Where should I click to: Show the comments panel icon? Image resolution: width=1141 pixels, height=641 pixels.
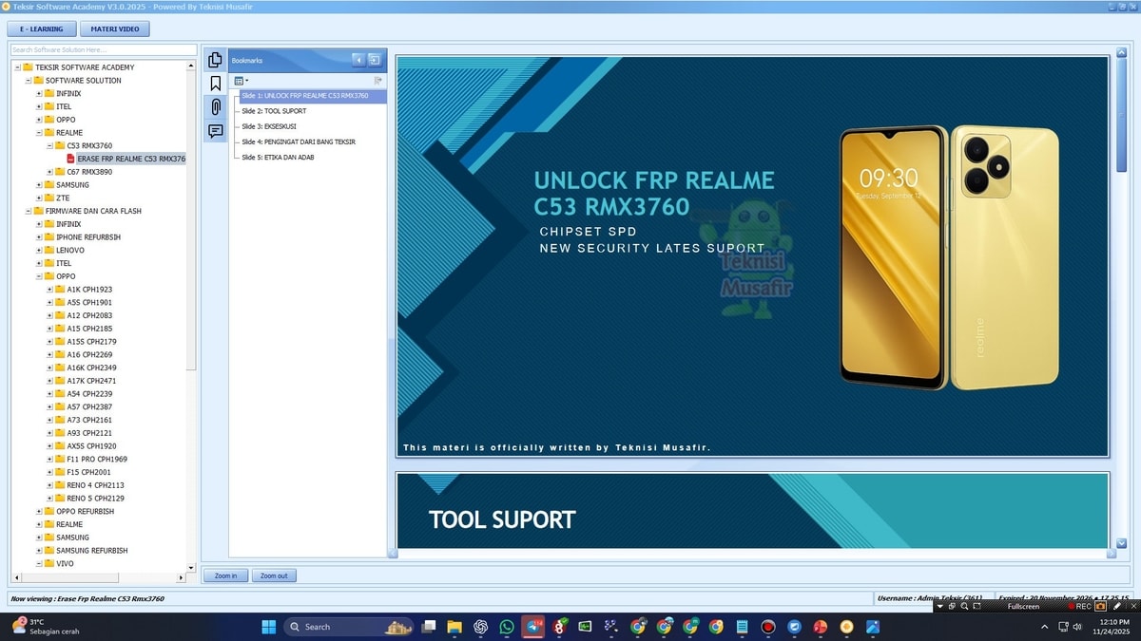point(216,131)
